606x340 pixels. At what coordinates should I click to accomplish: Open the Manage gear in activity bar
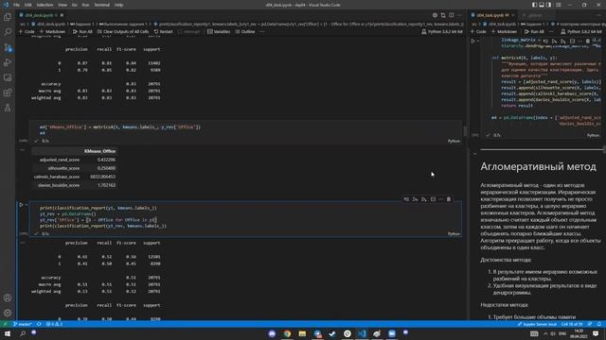click(8, 313)
